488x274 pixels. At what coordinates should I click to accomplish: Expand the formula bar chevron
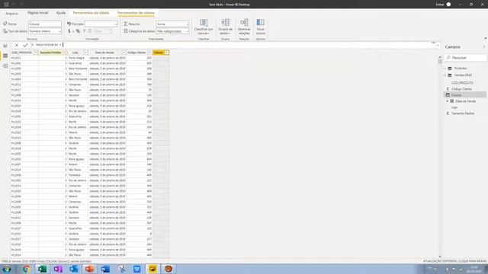click(x=438, y=46)
